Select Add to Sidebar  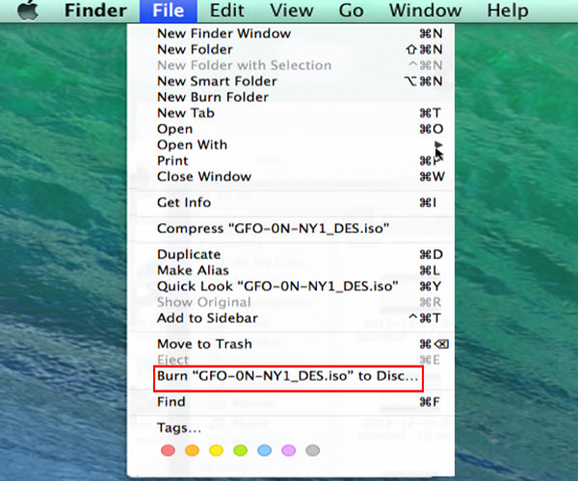point(207,318)
